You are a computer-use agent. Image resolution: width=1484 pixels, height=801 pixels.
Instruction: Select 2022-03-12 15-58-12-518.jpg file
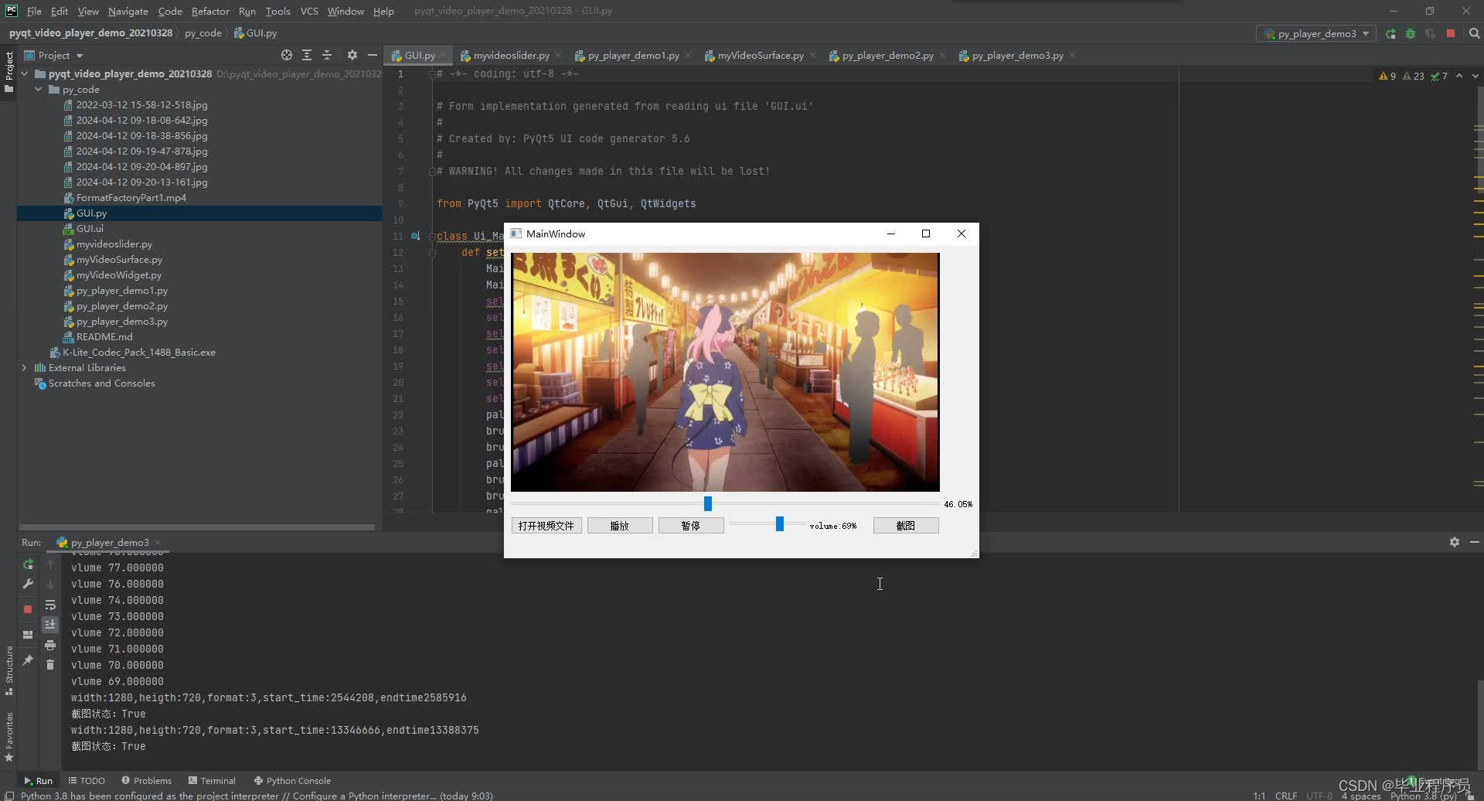coord(141,105)
